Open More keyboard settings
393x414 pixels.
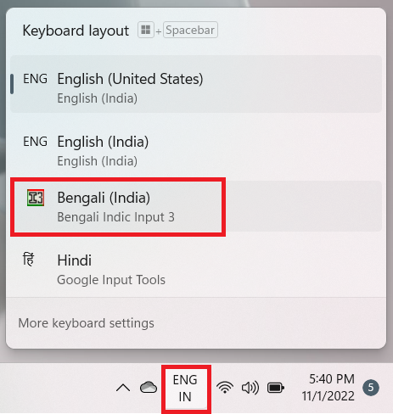[86, 323]
